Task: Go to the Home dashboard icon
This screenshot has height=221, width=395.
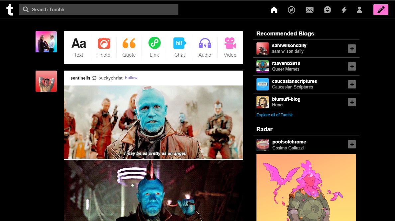Action: (x=274, y=10)
